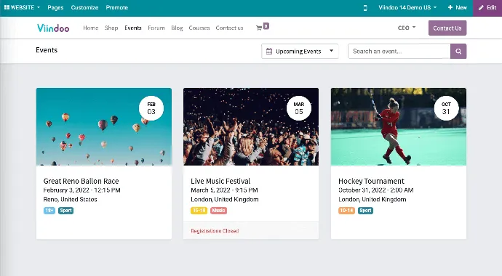The image size is (502, 276).
Task: Click the calendar icon in Upcoming Events
Action: pos(269,51)
